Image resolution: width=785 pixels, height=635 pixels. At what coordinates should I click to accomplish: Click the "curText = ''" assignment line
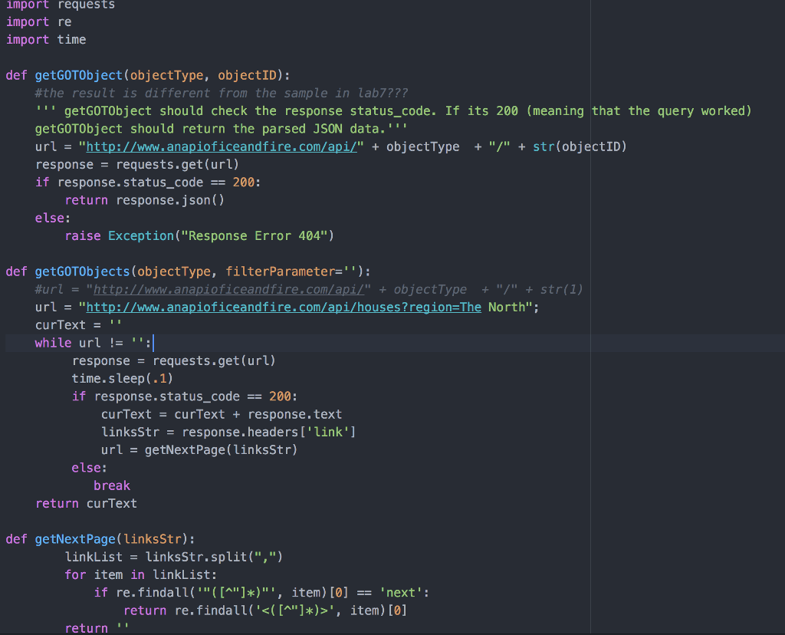coord(78,324)
